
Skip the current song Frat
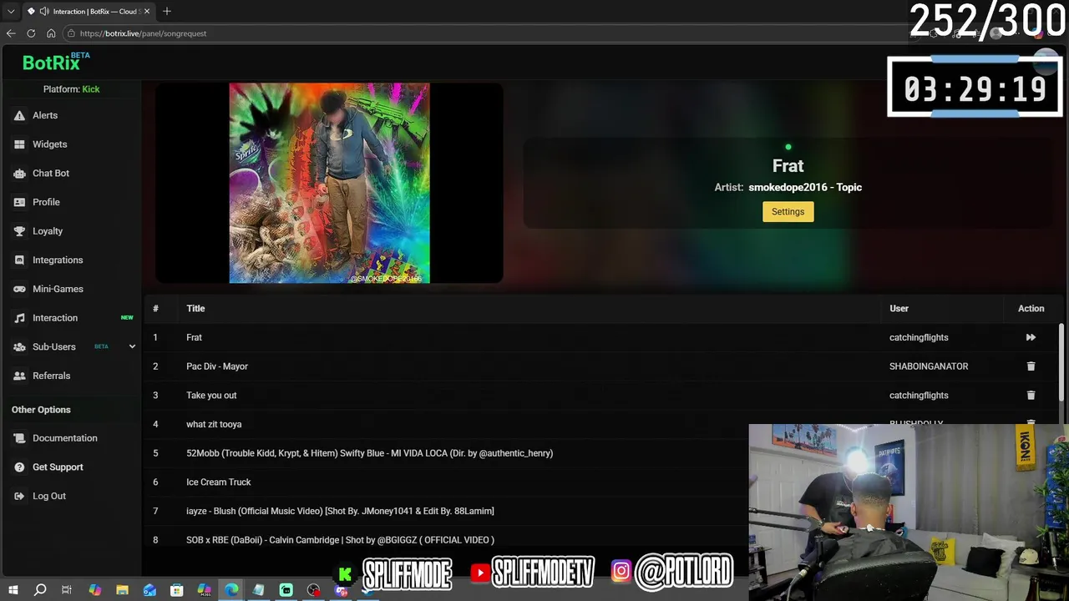(1031, 337)
